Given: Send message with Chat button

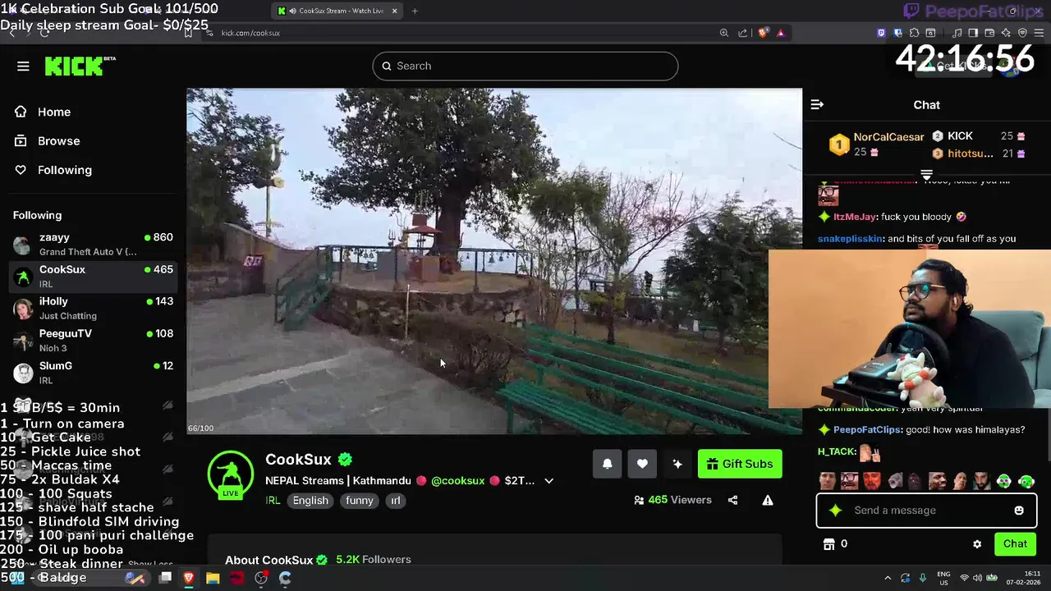Looking at the screenshot, I should pos(1015,544).
